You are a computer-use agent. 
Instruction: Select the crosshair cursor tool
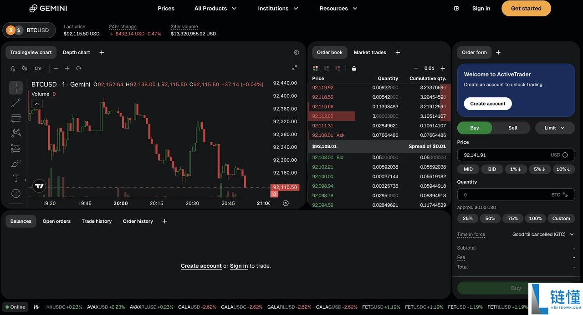tap(16, 88)
